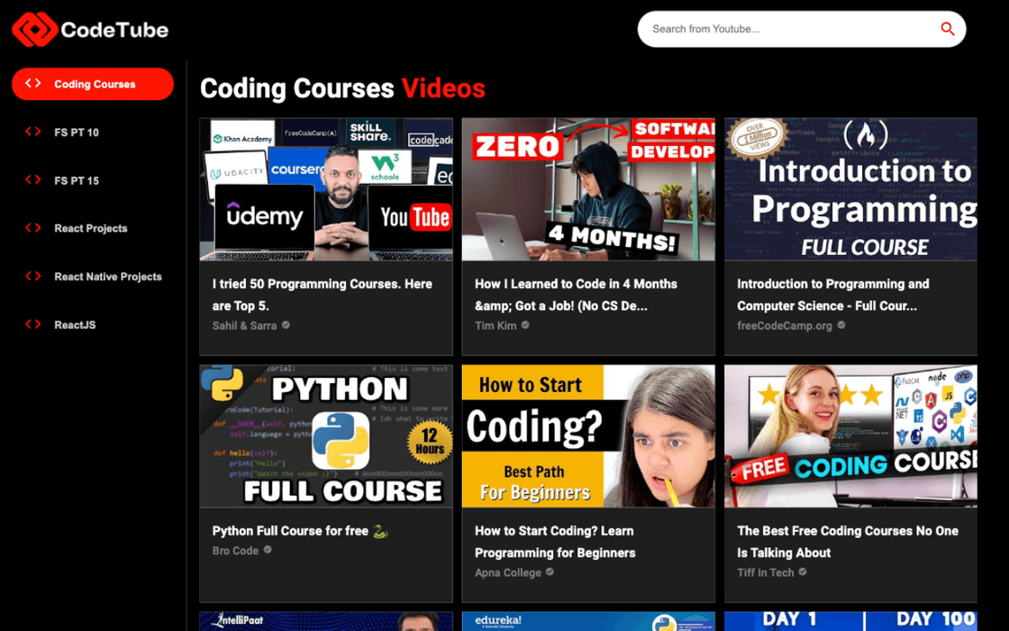Click the verified badge next to freeCodeCamp.org
The image size is (1009, 631).
pyautogui.click(x=841, y=325)
